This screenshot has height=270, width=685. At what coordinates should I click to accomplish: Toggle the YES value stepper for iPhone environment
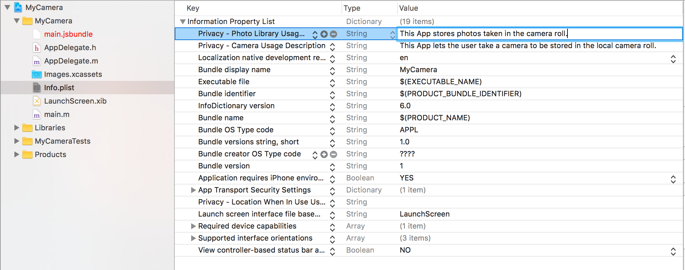click(673, 179)
